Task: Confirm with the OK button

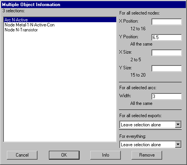Action: (64, 155)
